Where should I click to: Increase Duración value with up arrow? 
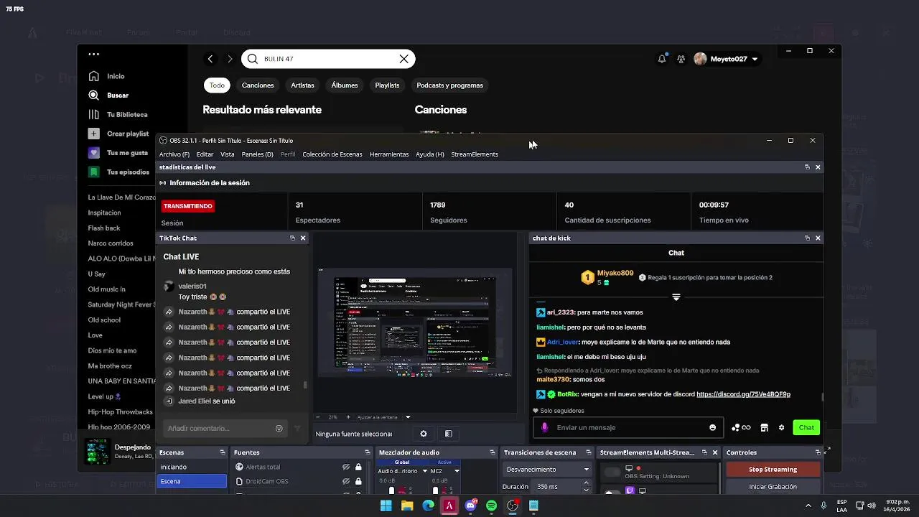click(x=587, y=483)
